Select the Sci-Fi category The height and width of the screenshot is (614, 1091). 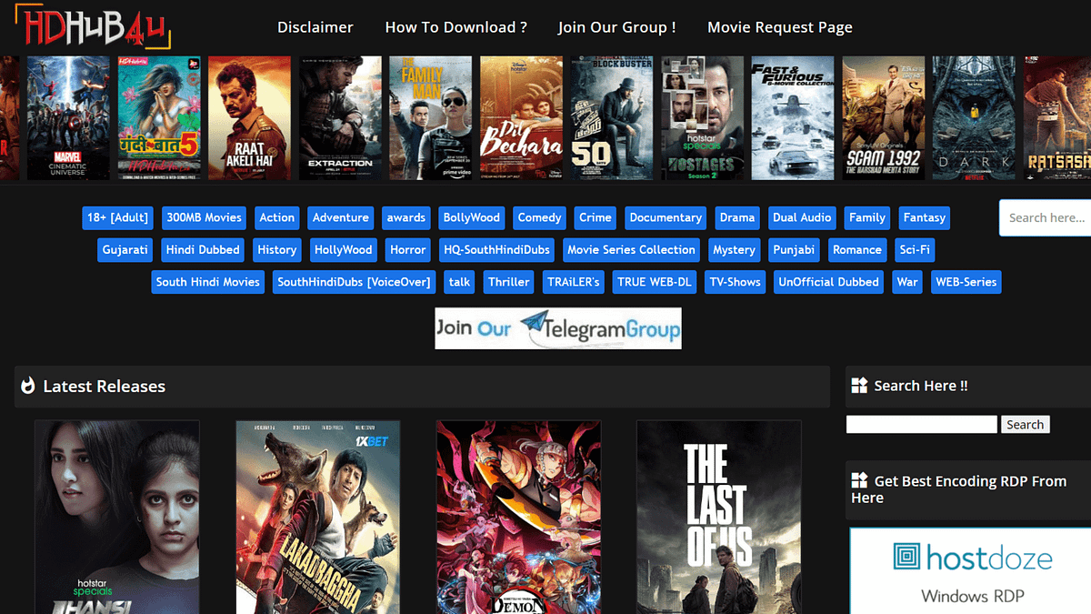(915, 250)
